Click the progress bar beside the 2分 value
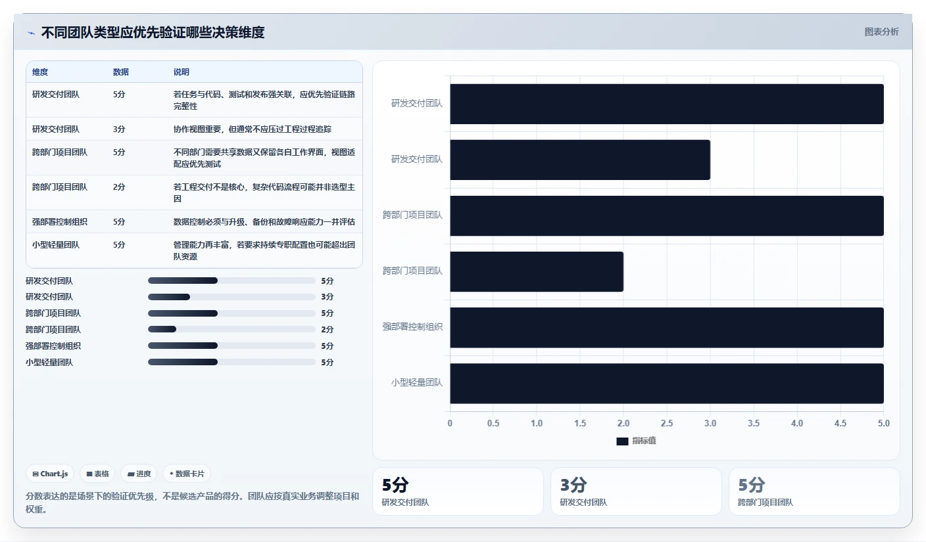The height and width of the screenshot is (542, 926). (231, 330)
